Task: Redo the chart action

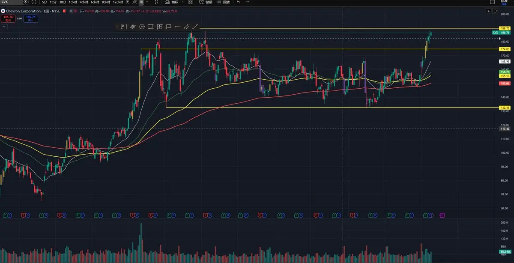Action: 247,2
